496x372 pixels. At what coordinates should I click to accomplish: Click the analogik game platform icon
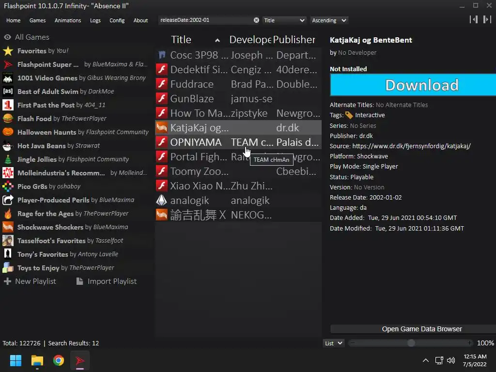(162, 200)
